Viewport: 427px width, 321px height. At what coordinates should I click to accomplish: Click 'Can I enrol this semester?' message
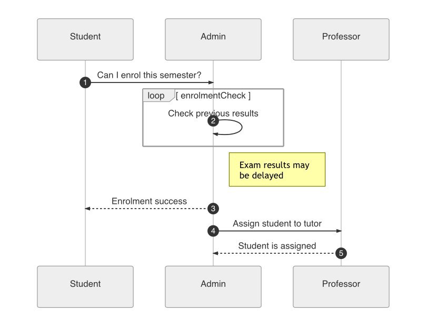(149, 75)
